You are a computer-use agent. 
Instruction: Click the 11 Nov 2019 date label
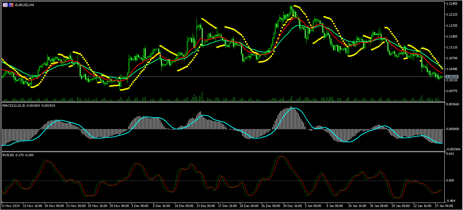click(11, 206)
